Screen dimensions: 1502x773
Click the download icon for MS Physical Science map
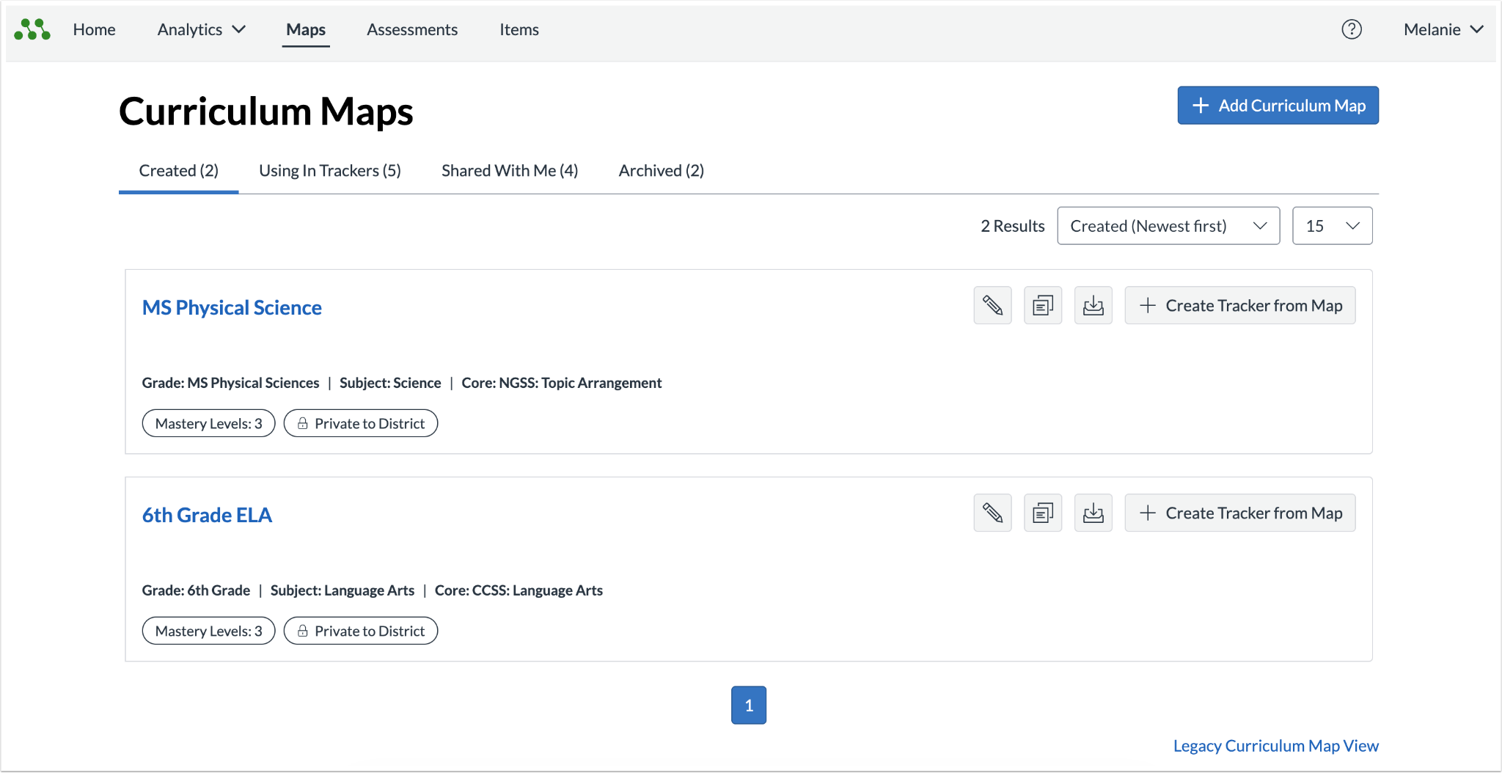point(1093,305)
